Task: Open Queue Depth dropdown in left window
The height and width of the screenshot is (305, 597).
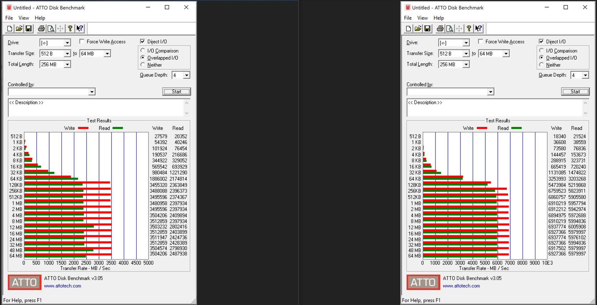Action: point(187,75)
